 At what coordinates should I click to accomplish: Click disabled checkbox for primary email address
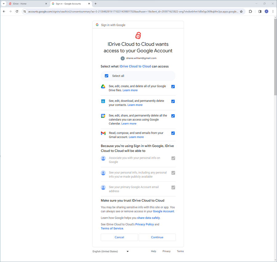coord(173,187)
